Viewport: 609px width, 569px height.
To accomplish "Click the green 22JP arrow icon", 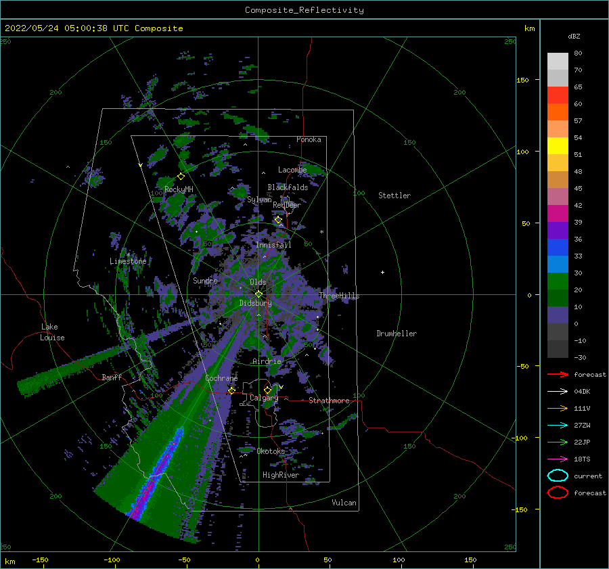I will pyautogui.click(x=558, y=442).
